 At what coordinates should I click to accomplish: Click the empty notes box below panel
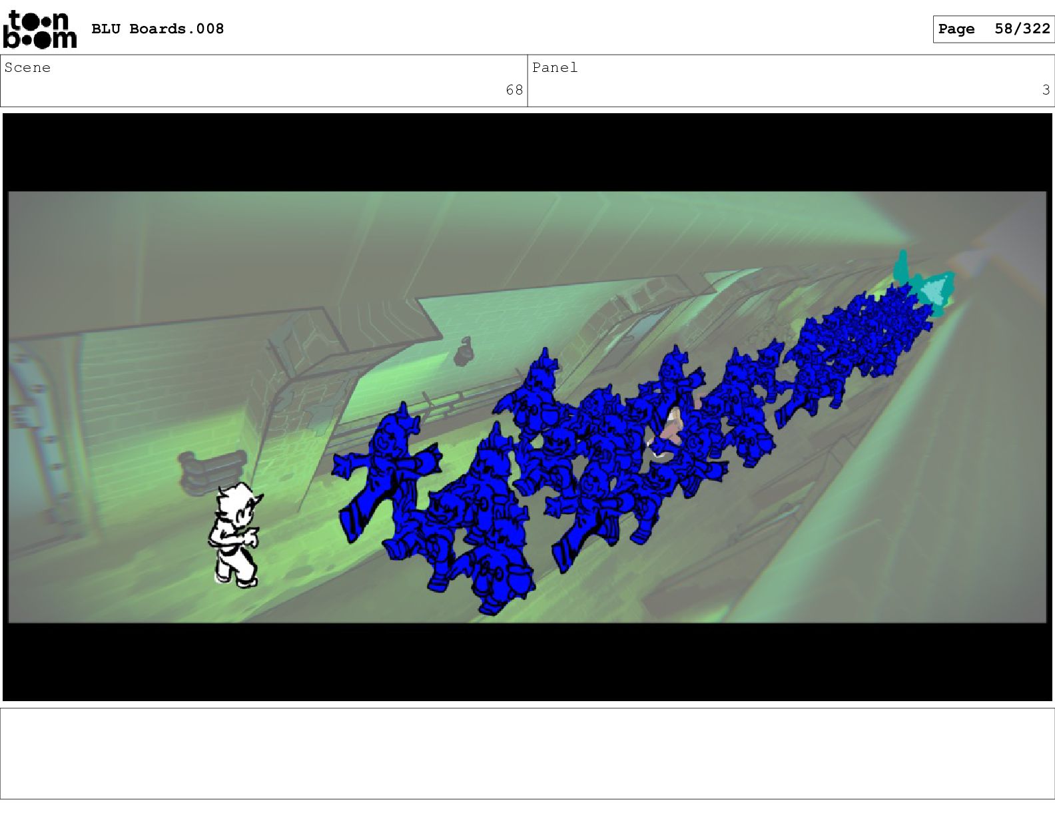[527, 753]
